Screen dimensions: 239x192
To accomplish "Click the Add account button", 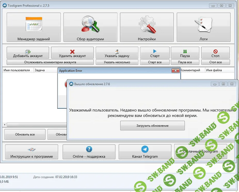I will tap(28, 53).
